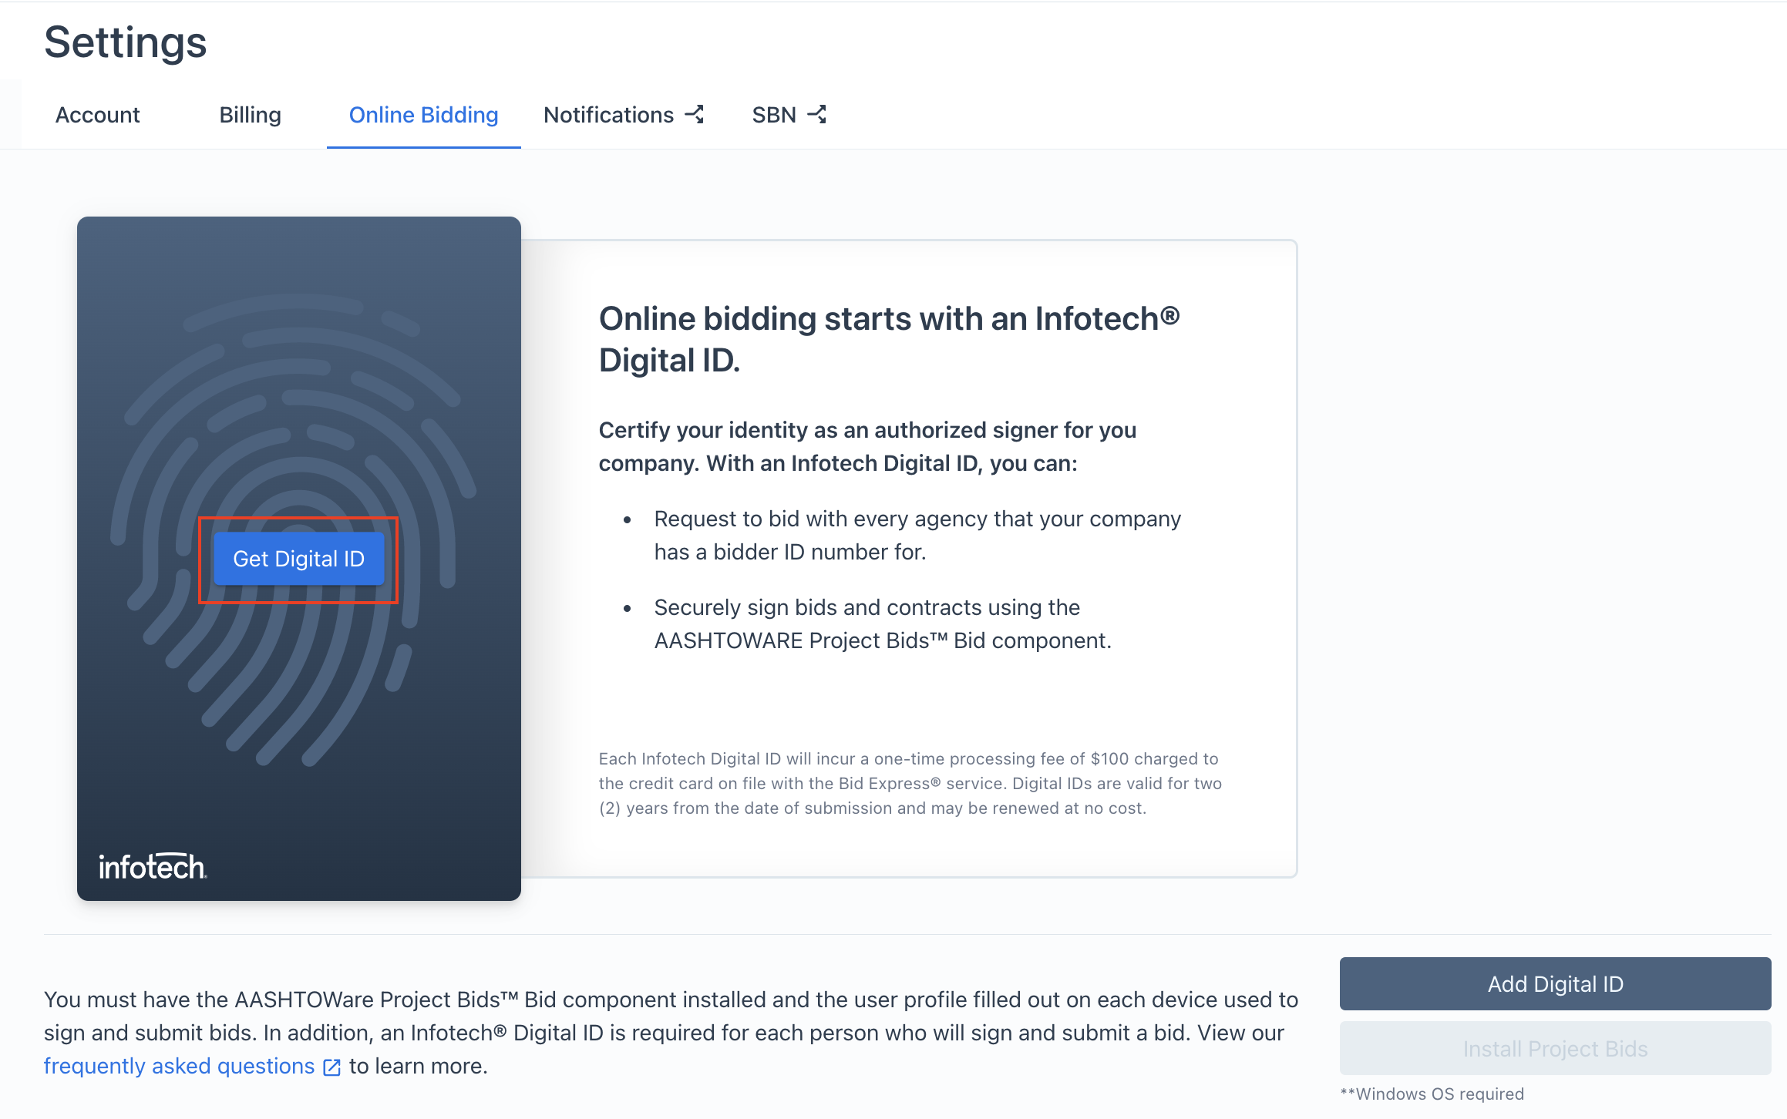Open the Account tab

pyautogui.click(x=97, y=115)
